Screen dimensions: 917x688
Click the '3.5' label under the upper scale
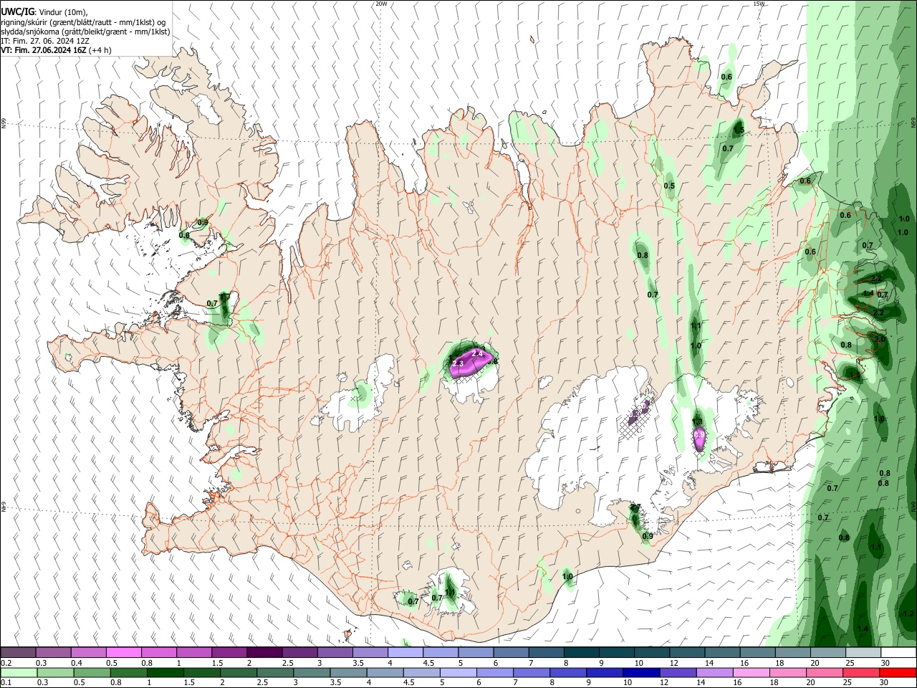(x=357, y=663)
